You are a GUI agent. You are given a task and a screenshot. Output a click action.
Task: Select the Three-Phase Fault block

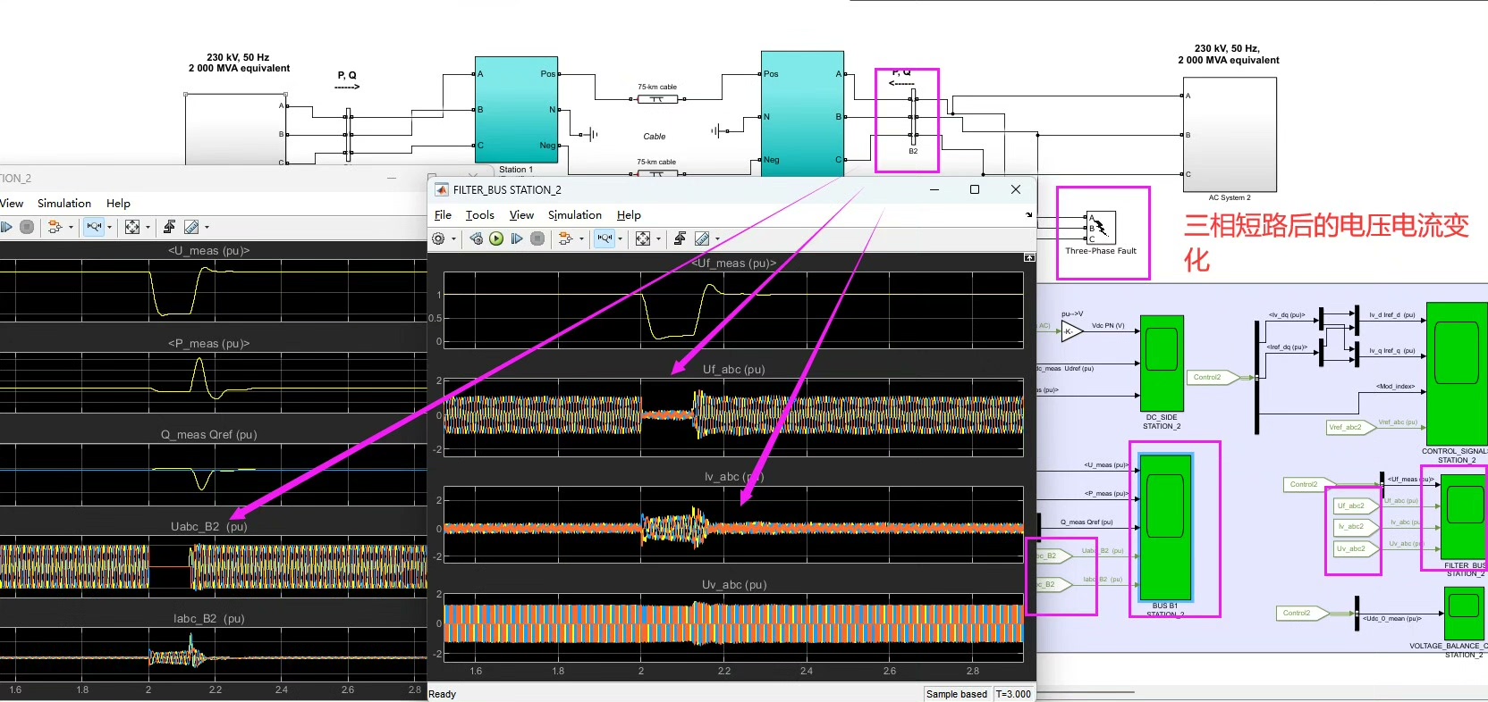click(1100, 227)
